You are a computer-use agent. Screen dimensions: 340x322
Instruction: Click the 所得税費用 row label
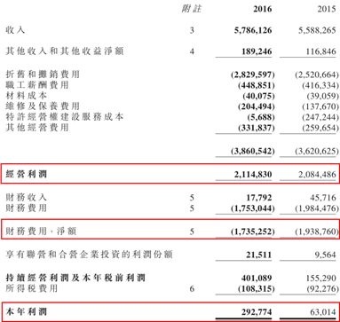point(32,288)
